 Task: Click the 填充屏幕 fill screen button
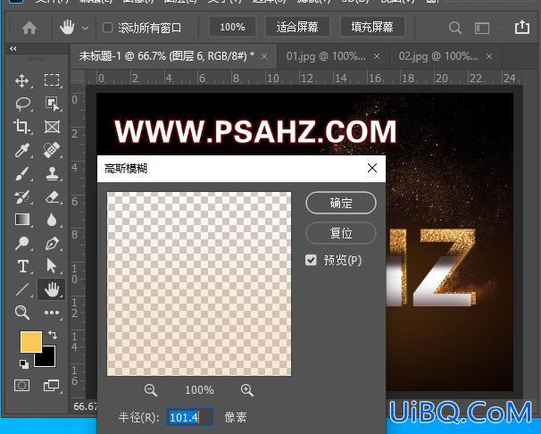tap(372, 27)
